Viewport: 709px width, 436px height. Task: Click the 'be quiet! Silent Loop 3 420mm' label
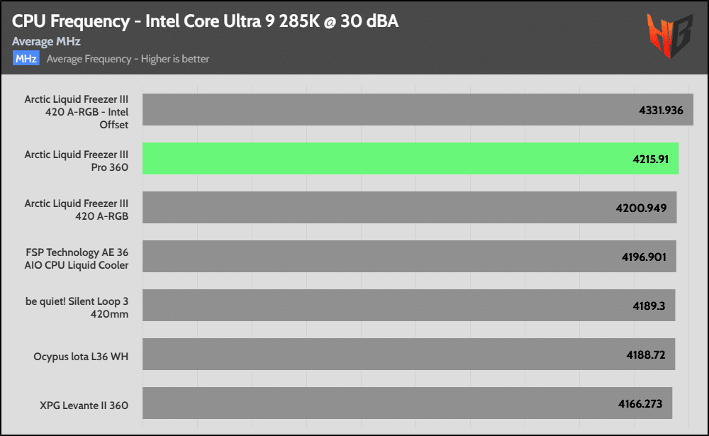77,307
